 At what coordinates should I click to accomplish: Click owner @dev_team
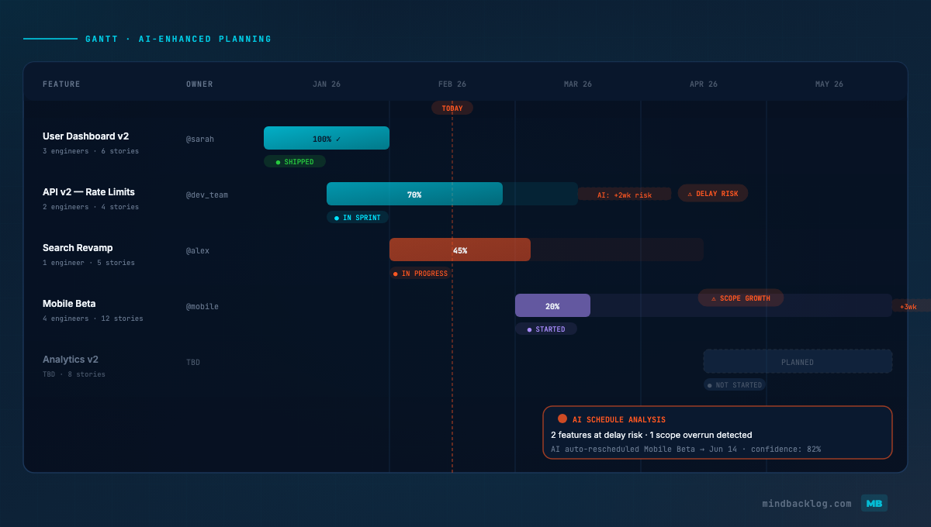(207, 195)
